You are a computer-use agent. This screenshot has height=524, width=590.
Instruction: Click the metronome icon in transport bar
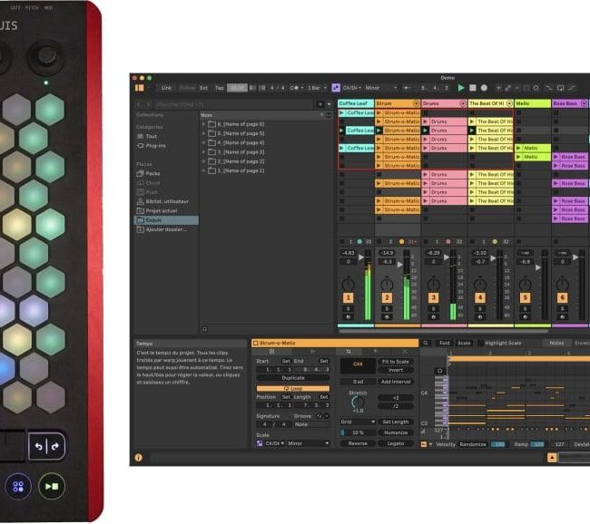294,88
